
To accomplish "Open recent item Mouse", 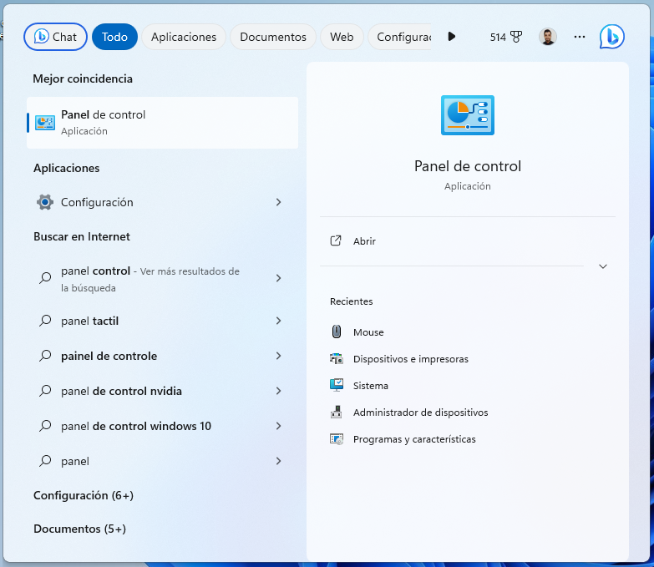I will click(468, 332).
